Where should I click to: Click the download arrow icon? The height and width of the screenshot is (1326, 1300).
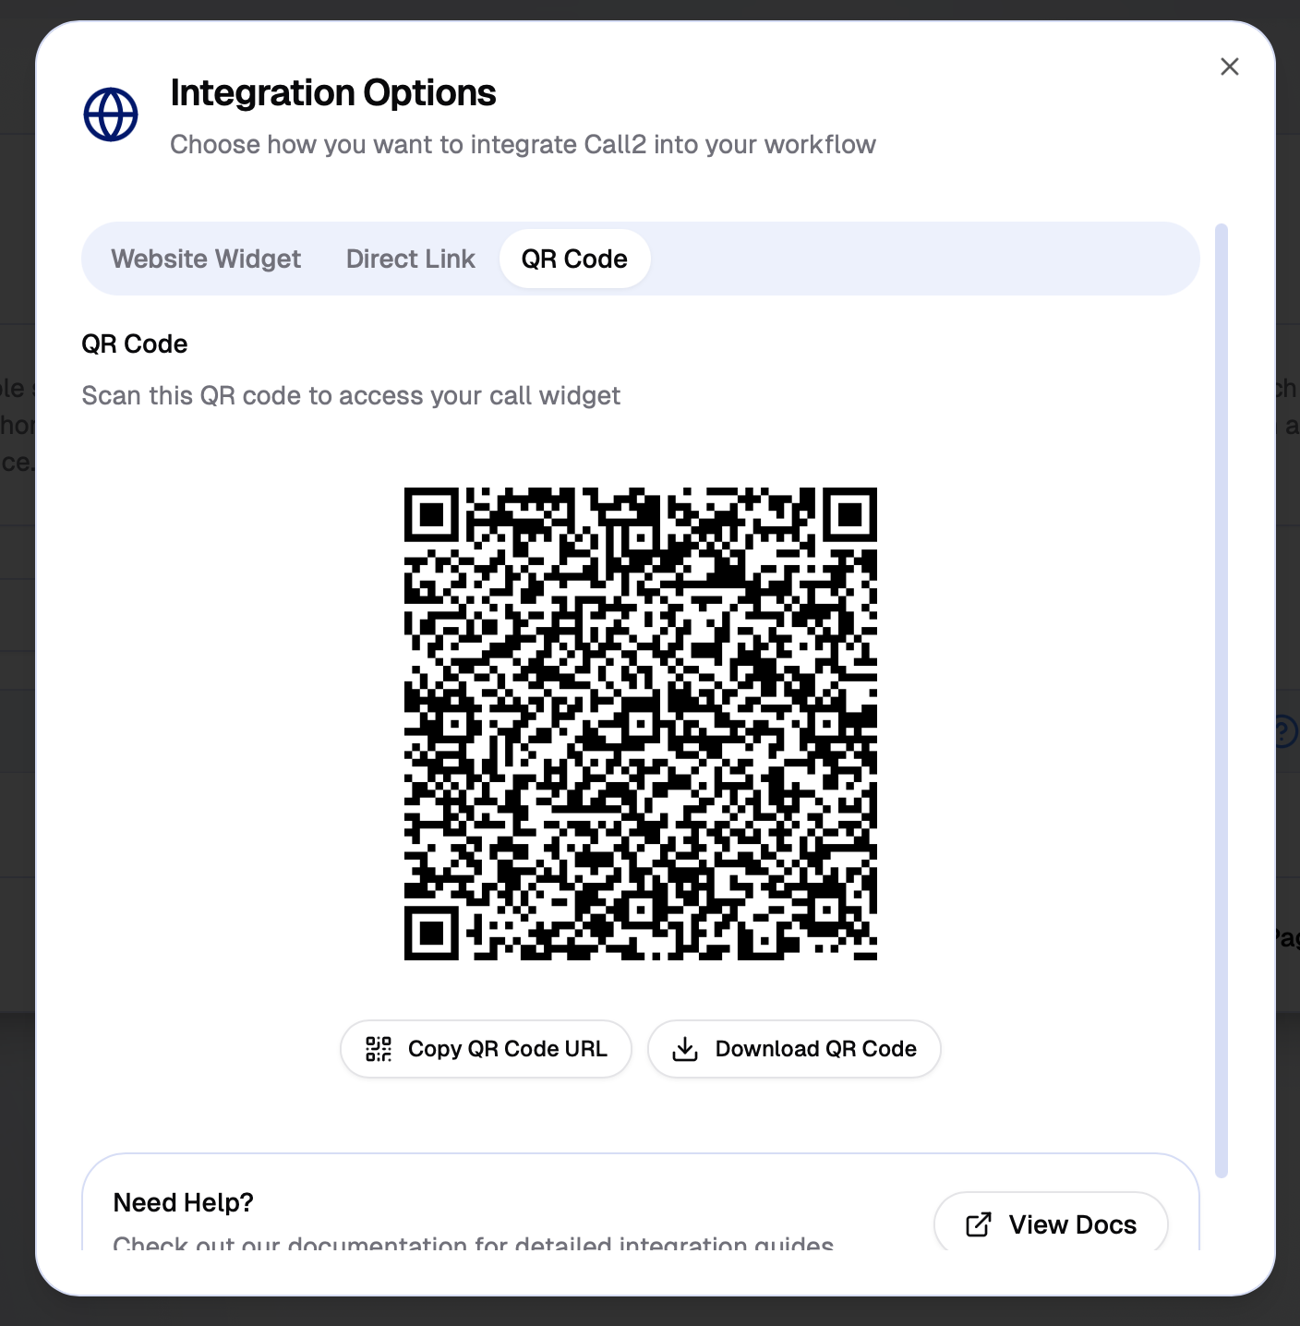click(x=685, y=1049)
